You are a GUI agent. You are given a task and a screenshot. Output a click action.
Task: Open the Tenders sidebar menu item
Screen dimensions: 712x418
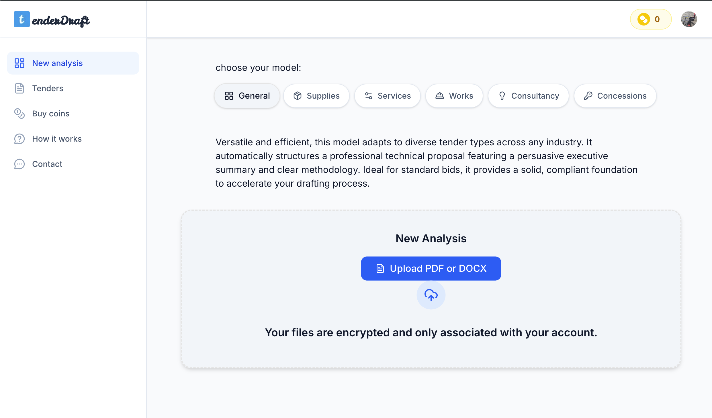coord(48,88)
